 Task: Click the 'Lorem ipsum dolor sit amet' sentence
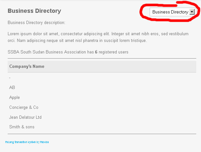pos(58,34)
